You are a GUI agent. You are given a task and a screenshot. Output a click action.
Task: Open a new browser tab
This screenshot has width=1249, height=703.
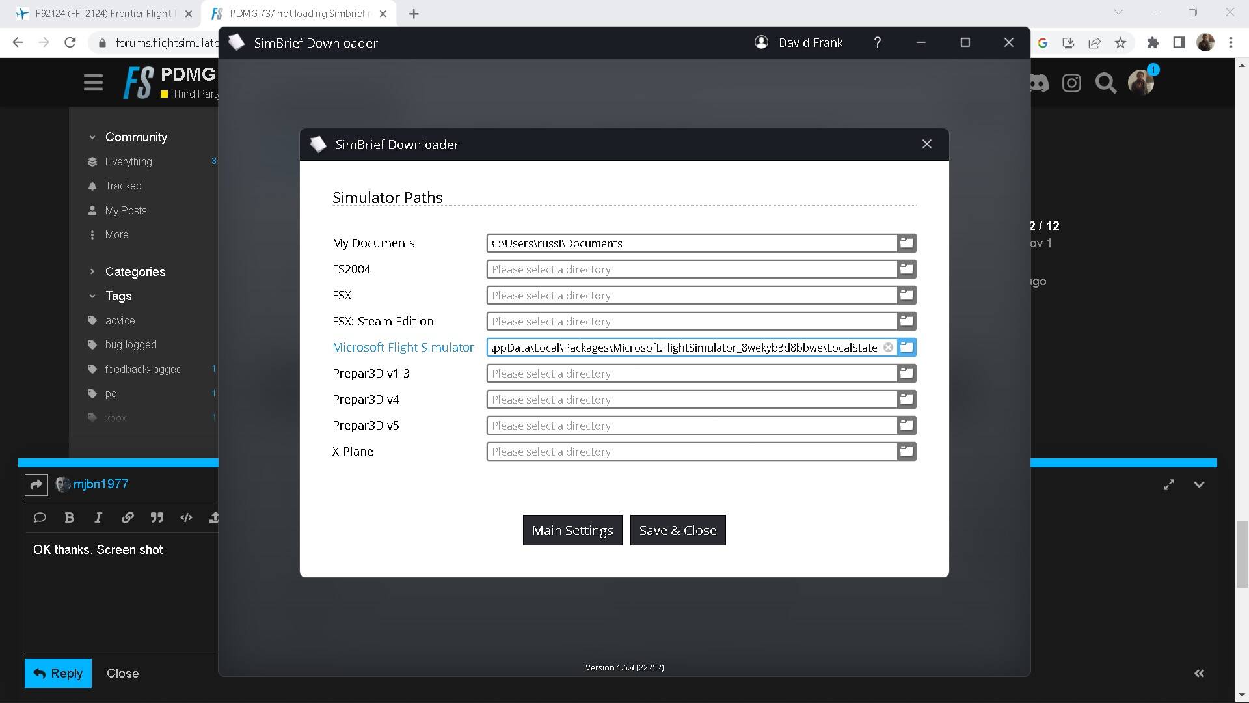pos(414,14)
